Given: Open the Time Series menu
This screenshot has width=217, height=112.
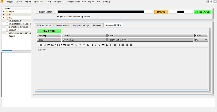Looking at the screenshot, I should click(x=58, y=2).
